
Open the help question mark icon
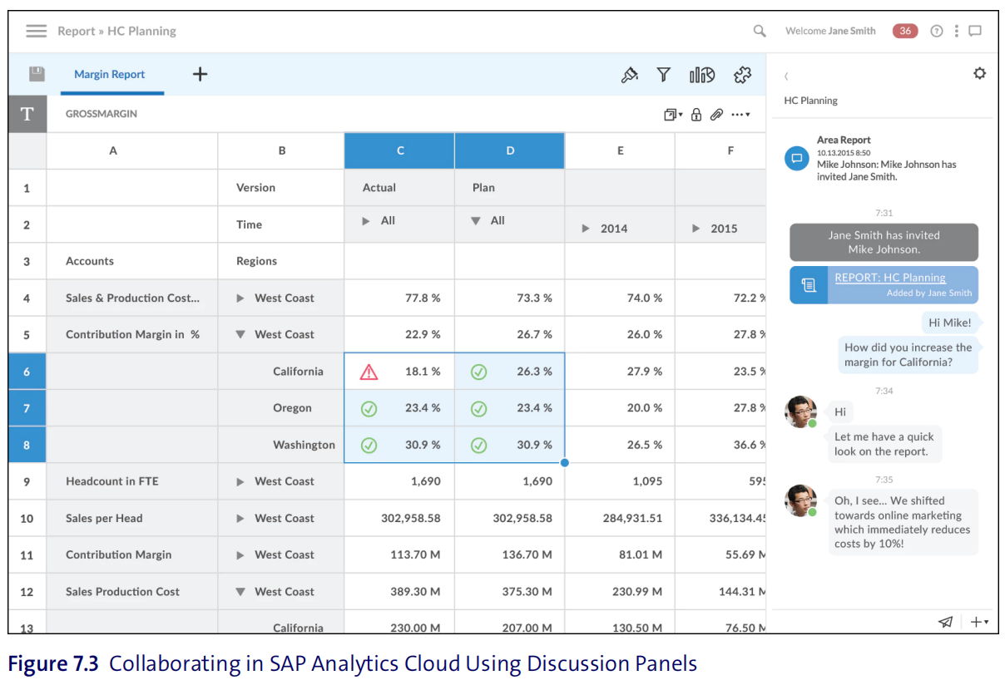[937, 31]
